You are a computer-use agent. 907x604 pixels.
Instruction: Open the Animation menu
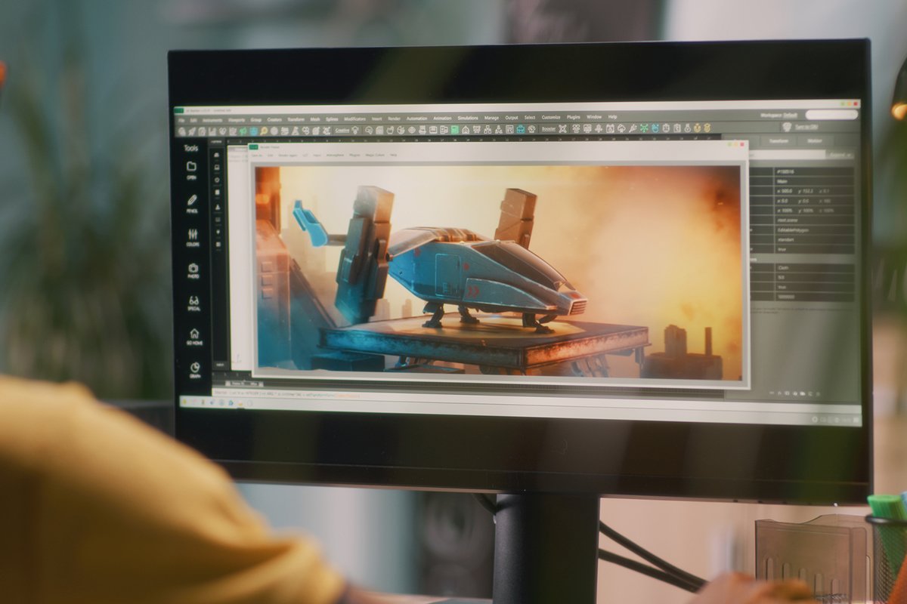click(442, 119)
